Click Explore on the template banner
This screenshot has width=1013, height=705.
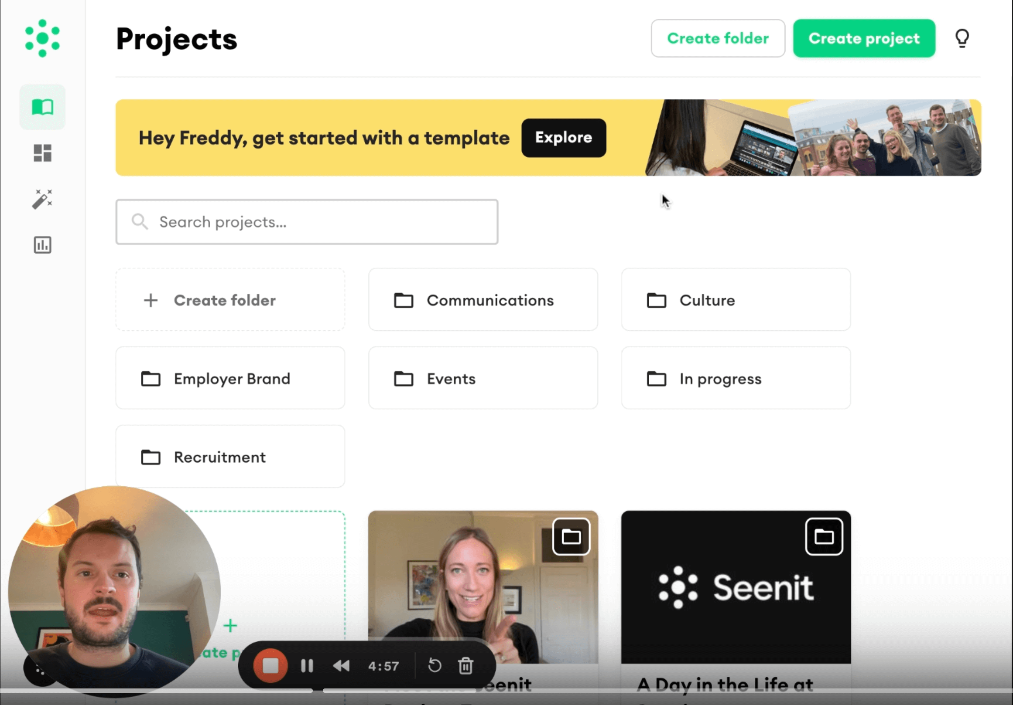pyautogui.click(x=563, y=138)
